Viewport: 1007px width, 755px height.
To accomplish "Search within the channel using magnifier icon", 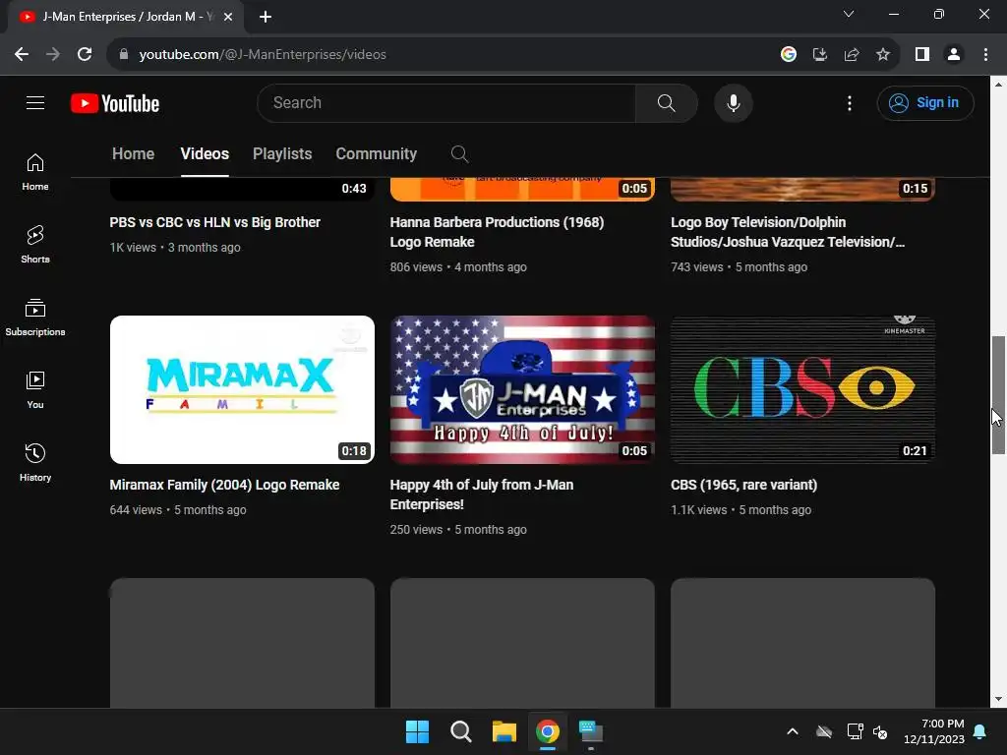I will [459, 154].
